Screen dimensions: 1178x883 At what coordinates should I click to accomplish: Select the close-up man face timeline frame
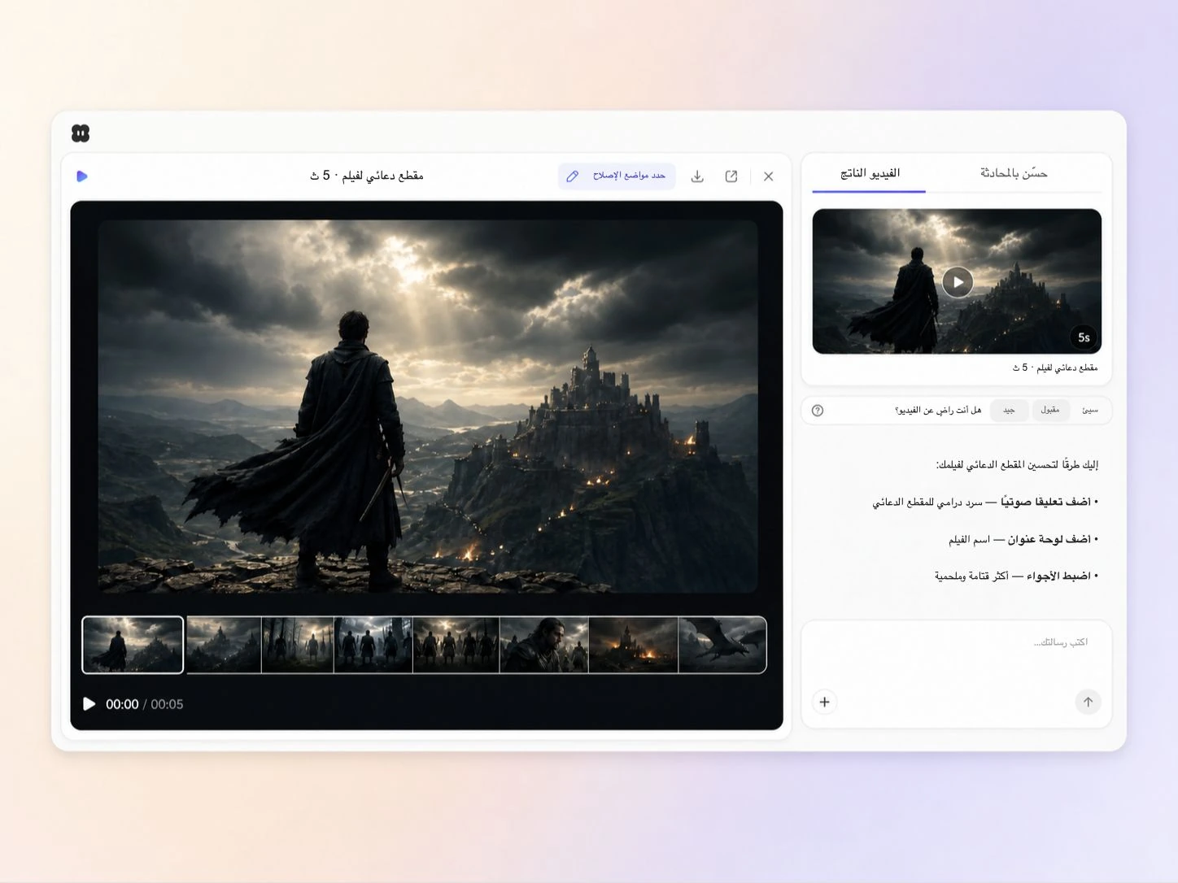(544, 645)
